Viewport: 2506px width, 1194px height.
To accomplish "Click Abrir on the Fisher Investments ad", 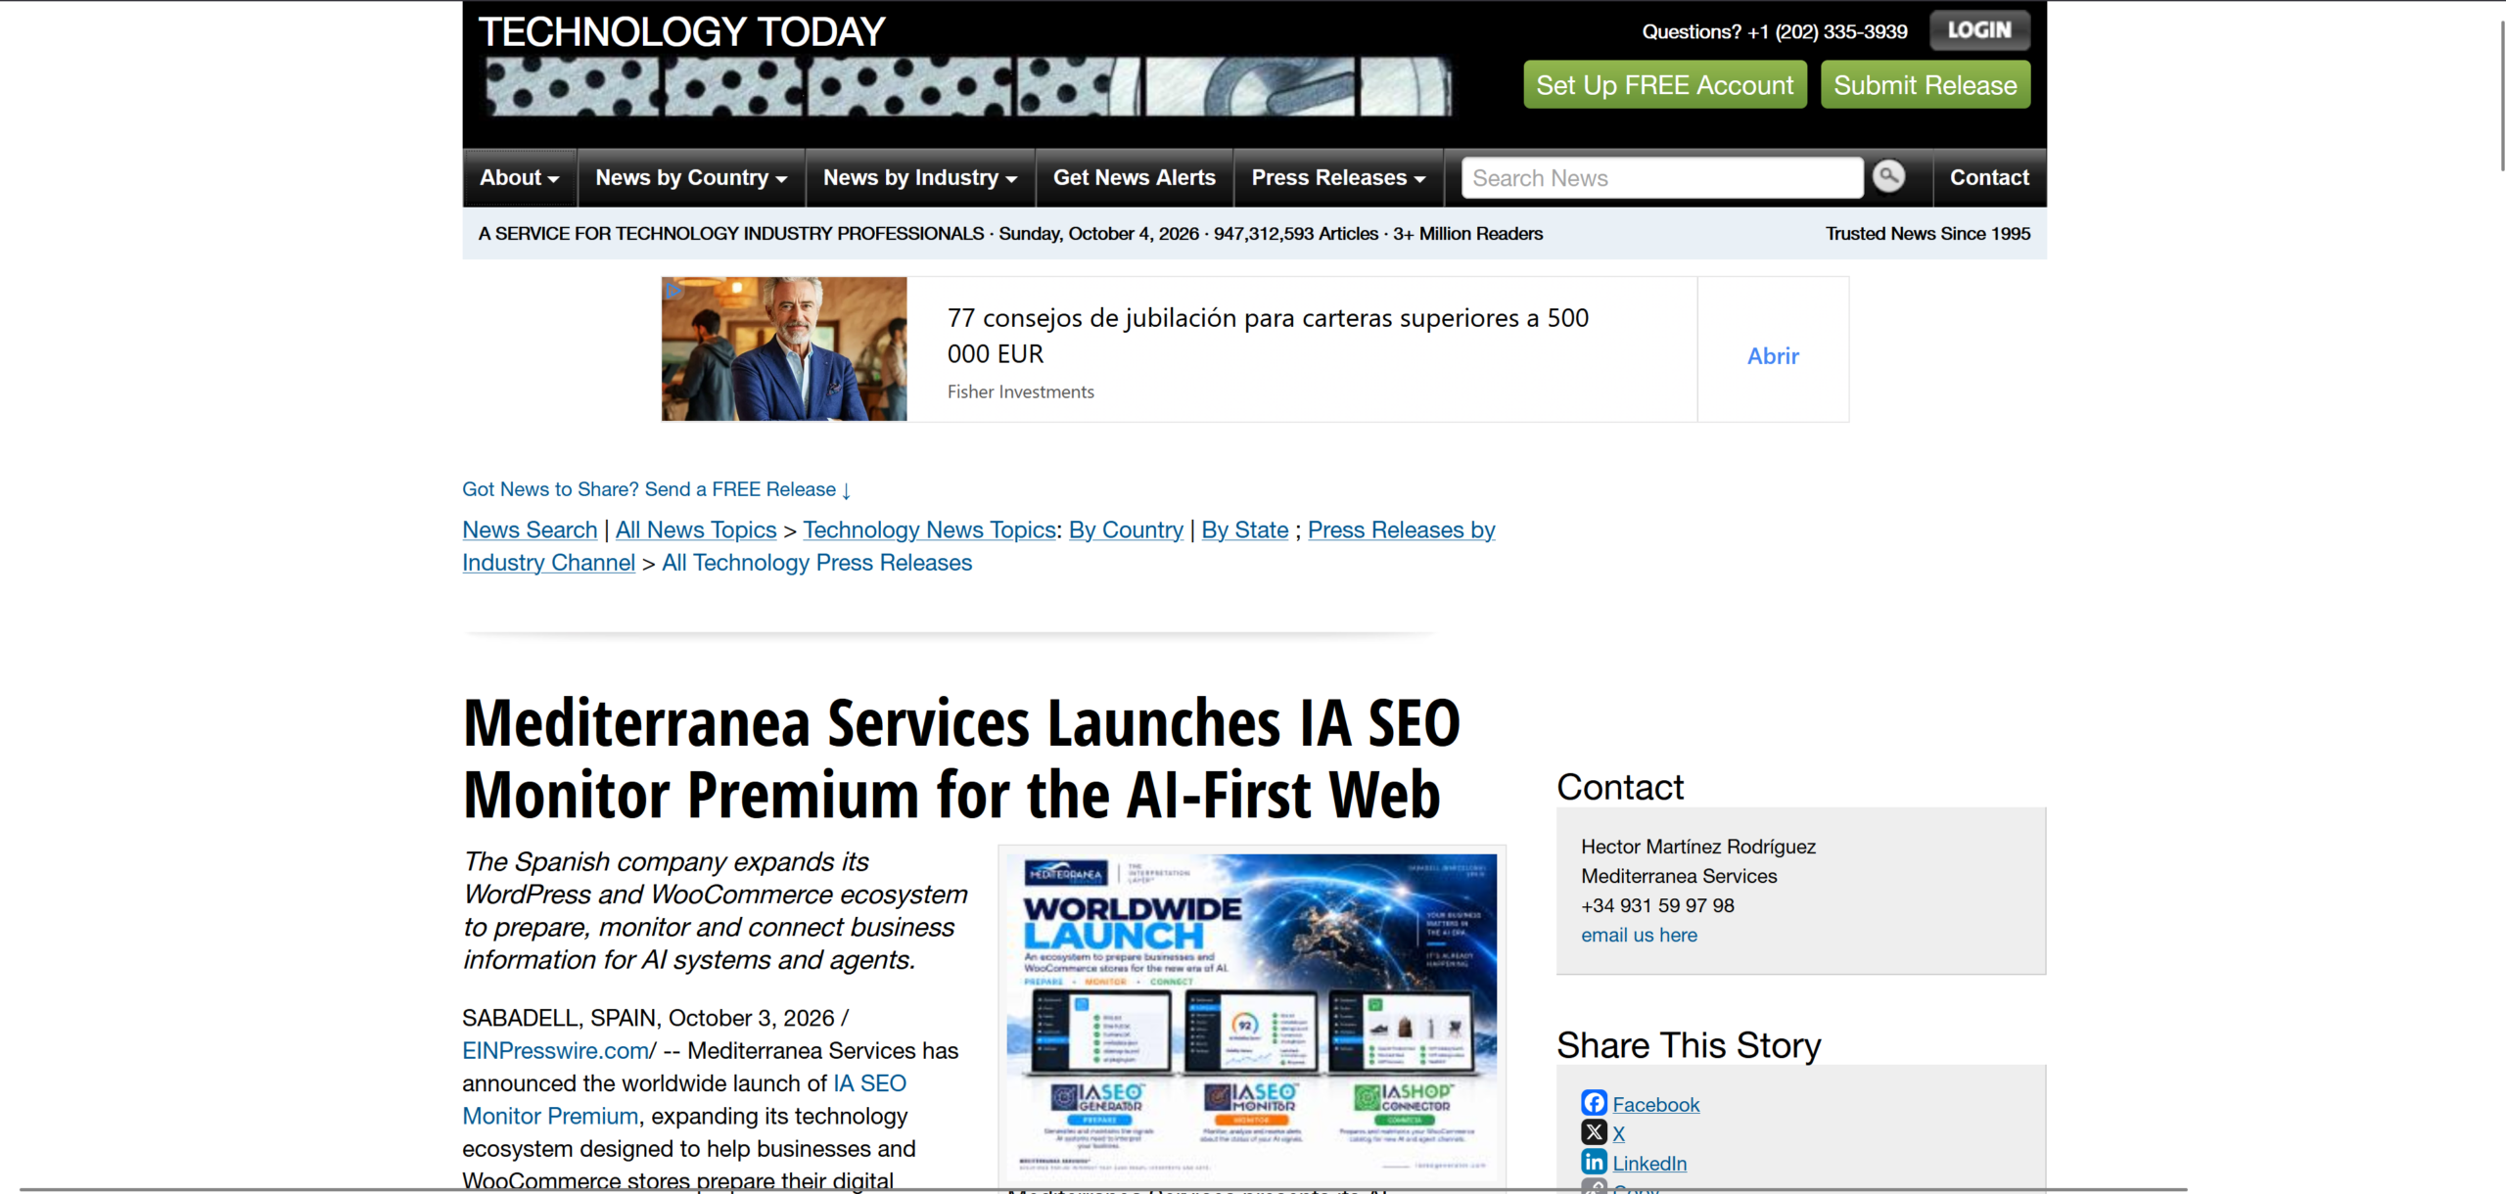I will point(1773,356).
